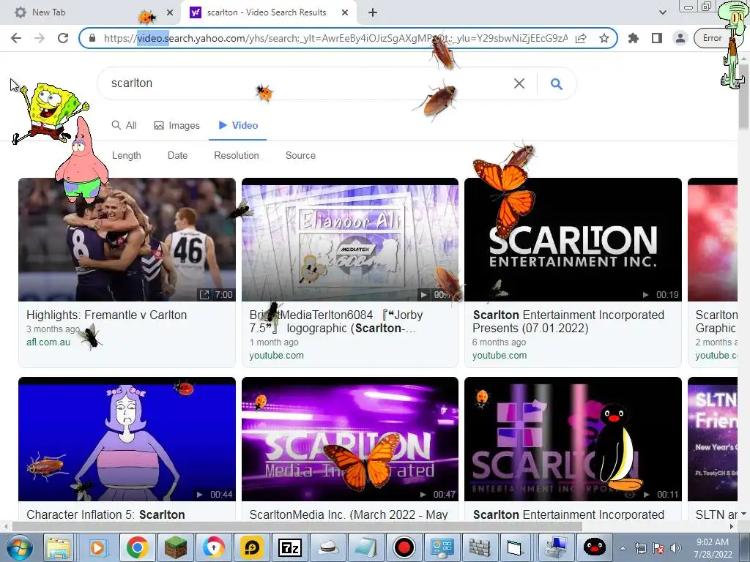
Task: Open the Source filter dropdown
Action: point(300,155)
